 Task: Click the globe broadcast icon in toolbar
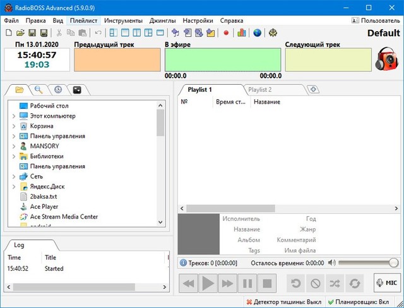click(258, 33)
